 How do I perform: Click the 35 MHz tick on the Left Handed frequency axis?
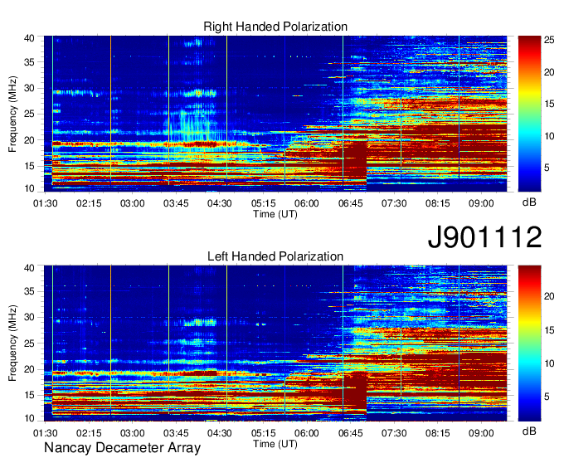click(29, 291)
